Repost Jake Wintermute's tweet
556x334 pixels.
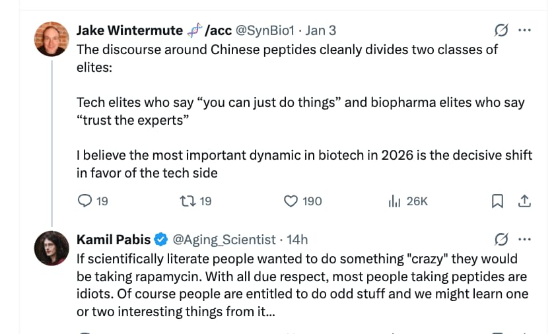[x=188, y=201]
